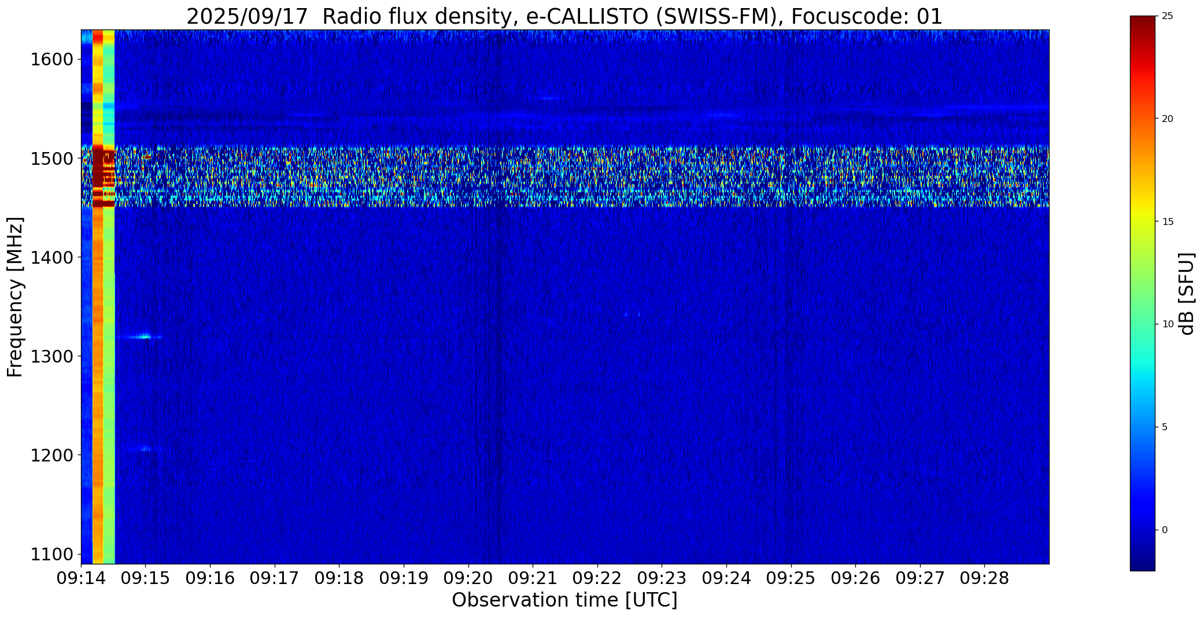Viewport: 1204px width, 617px height.
Task: Click the 1200 frequency tick label
Action: click(x=51, y=455)
